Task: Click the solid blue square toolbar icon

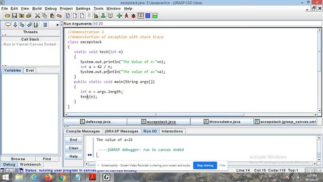Action: pos(148,16)
